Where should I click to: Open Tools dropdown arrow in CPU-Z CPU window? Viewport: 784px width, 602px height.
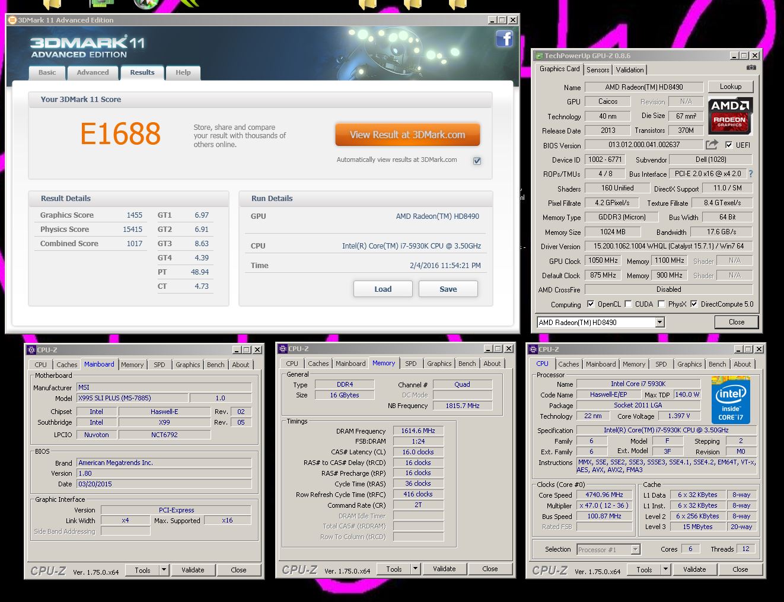coord(666,569)
